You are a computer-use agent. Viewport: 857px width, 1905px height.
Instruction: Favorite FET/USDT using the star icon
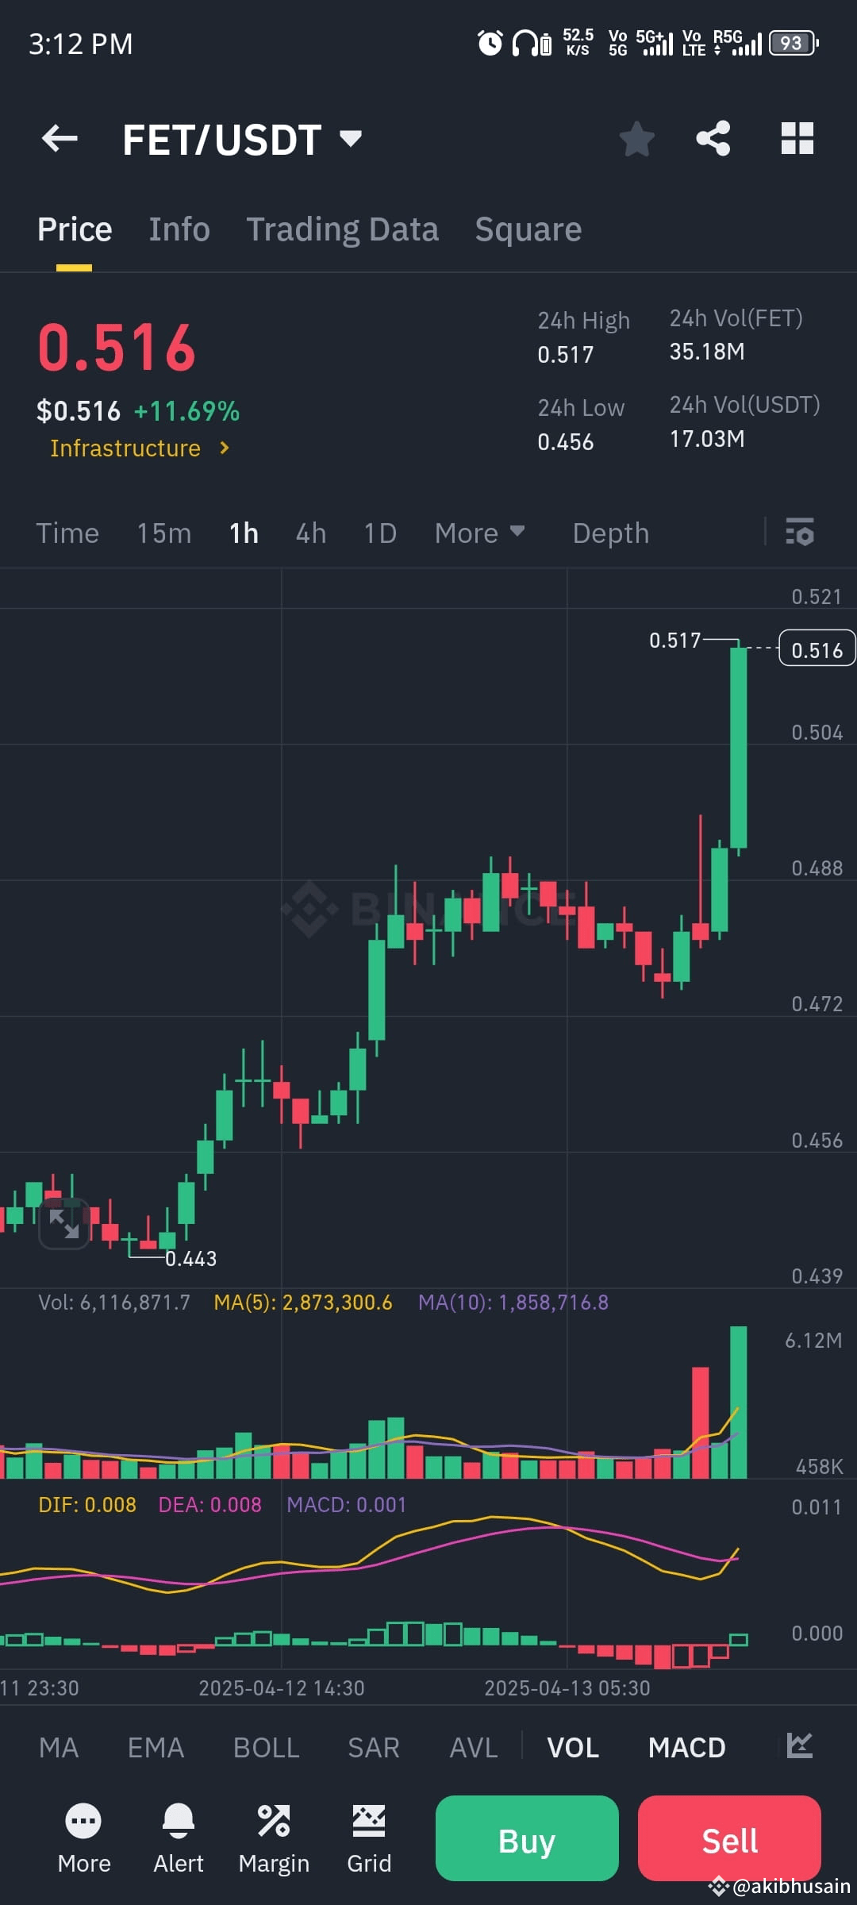tap(637, 138)
